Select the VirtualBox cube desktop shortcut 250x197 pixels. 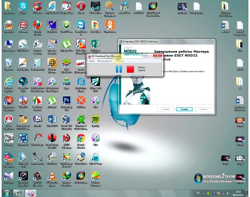pos(66,122)
